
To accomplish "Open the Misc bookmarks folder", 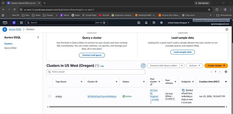I will tap(25, 15).
